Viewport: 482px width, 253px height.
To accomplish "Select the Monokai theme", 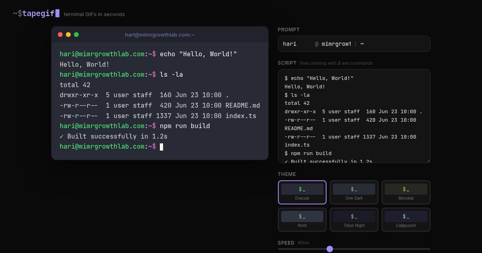I will point(406,192).
